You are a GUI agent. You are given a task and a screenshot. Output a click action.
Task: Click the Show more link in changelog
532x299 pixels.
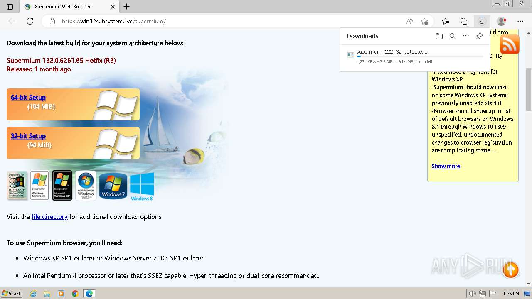point(446,166)
